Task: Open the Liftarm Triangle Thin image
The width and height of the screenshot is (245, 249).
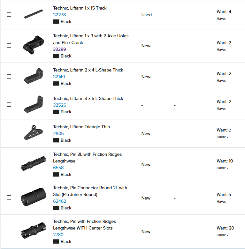Action: point(34,132)
